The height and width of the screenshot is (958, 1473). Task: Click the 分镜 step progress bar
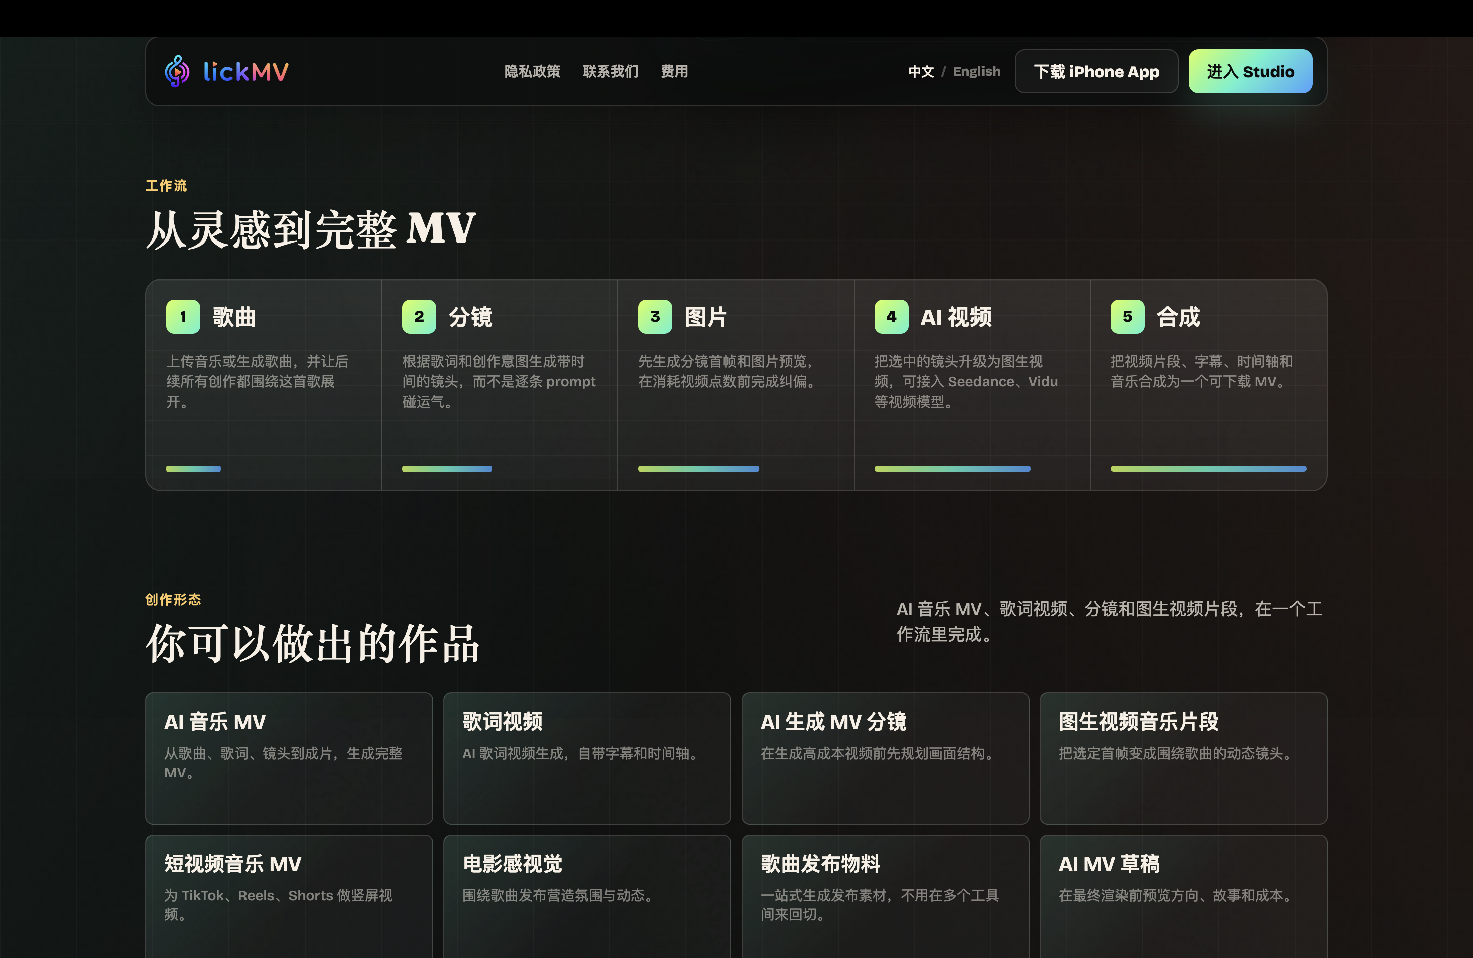pos(447,469)
